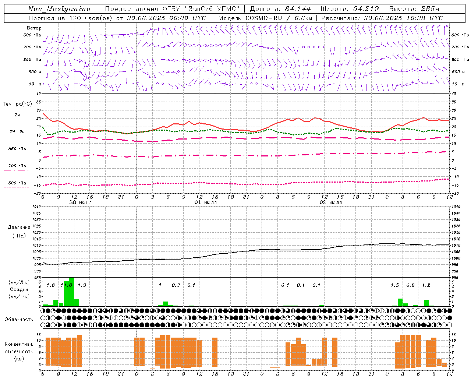The image size is (471, 377).
Task: Click the 11.6 precipitation total value
Action: click(66, 285)
